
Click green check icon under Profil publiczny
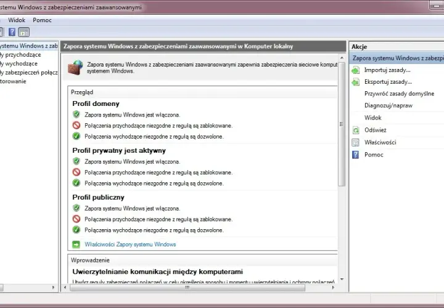(76, 229)
